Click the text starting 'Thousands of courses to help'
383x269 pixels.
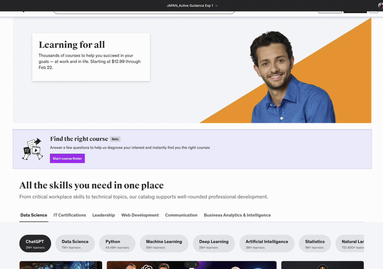click(x=90, y=62)
